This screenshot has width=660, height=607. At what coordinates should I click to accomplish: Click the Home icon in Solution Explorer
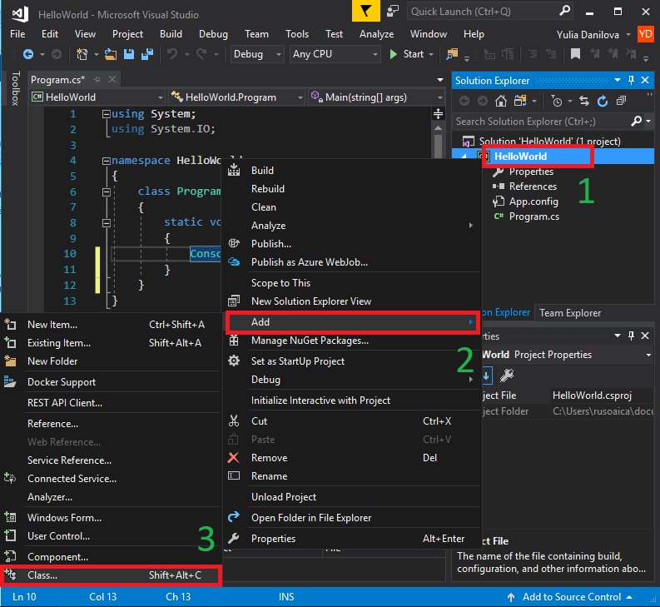[x=501, y=101]
